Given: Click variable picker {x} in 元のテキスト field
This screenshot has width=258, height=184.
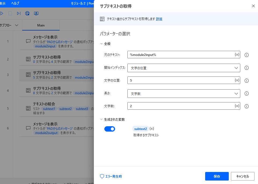Looking at the screenshot, I should point(237,55).
